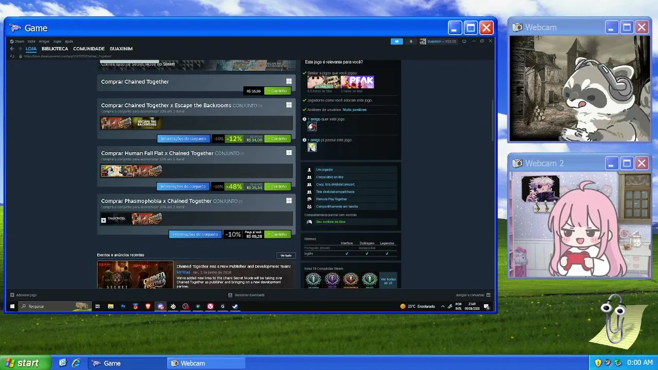Screen dimensions: 658x370
Task: Click Ver todas as 16 achievements
Action: click(x=388, y=280)
